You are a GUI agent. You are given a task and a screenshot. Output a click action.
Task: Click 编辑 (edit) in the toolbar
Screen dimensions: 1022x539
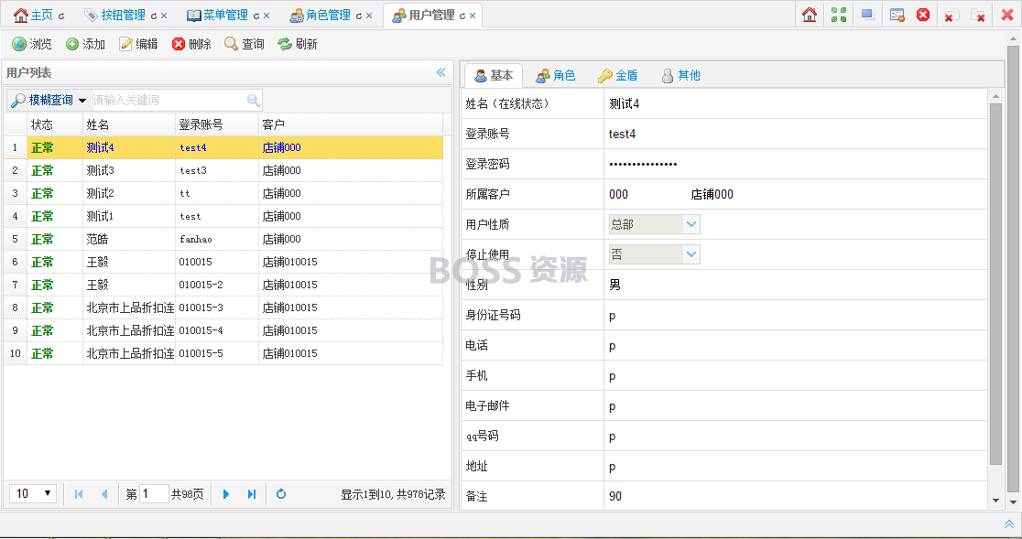coord(138,44)
